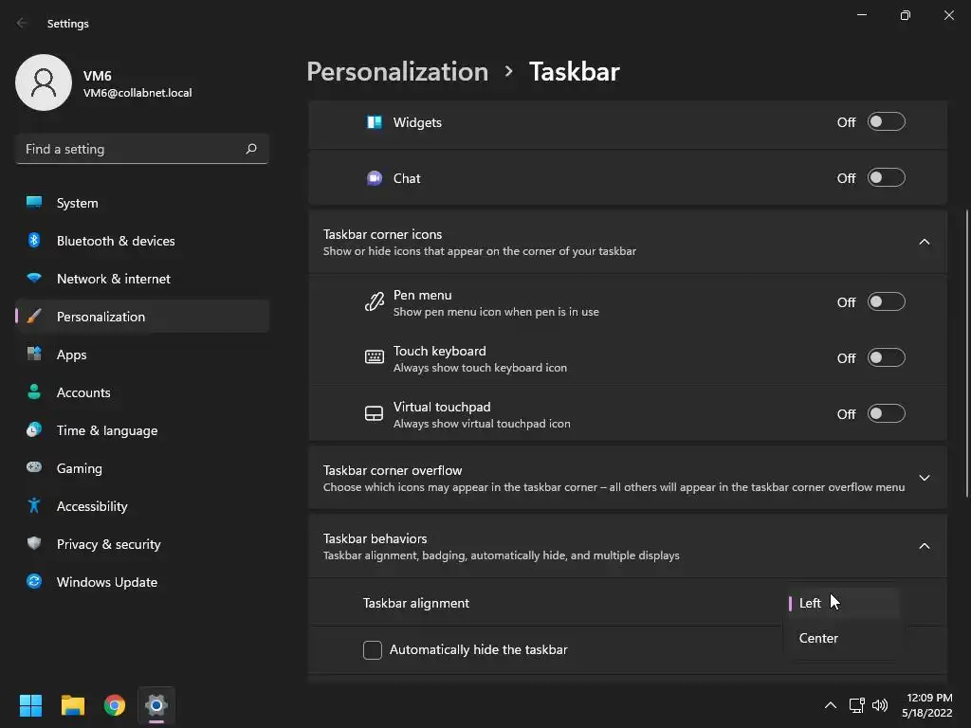The width and height of the screenshot is (971, 728).
Task: Open File Explorer from taskbar
Action: tap(73, 705)
